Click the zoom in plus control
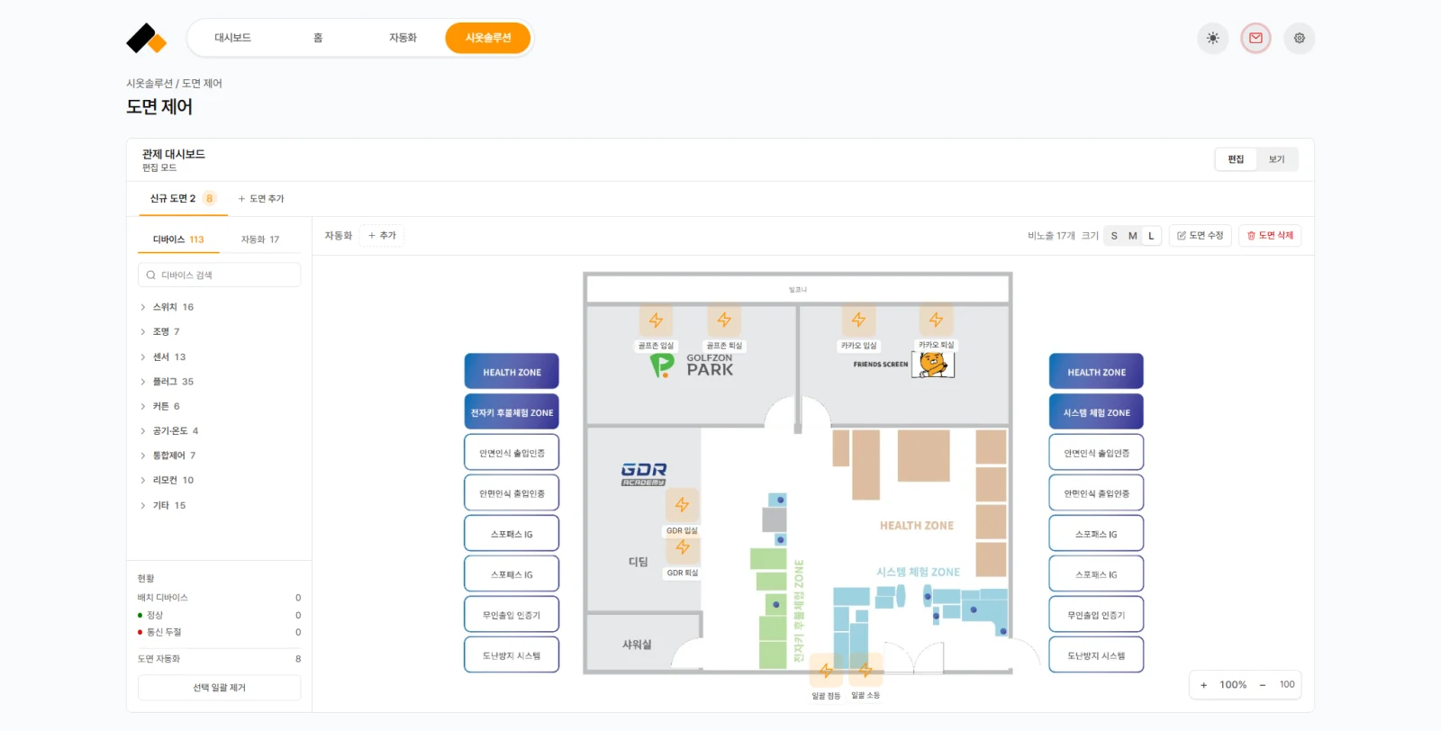Image resolution: width=1441 pixels, height=731 pixels. coord(1203,685)
